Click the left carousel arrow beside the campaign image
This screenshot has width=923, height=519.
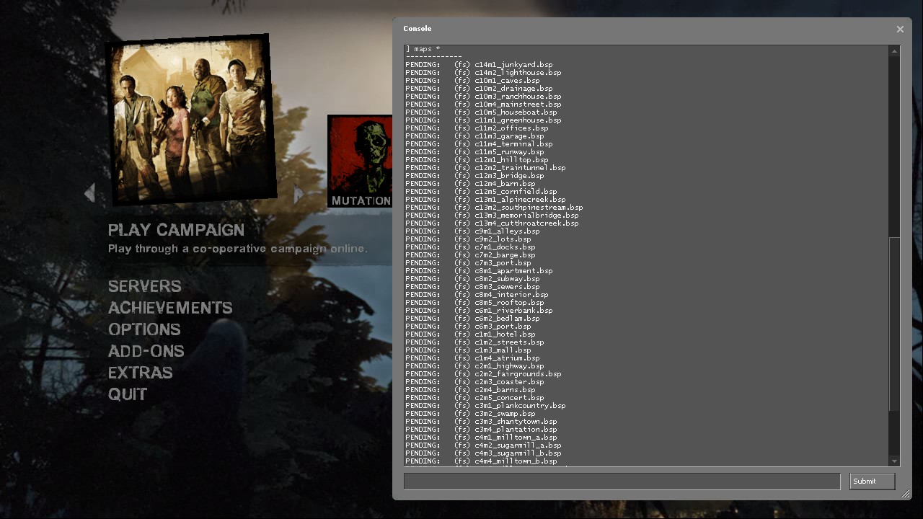pos(89,192)
